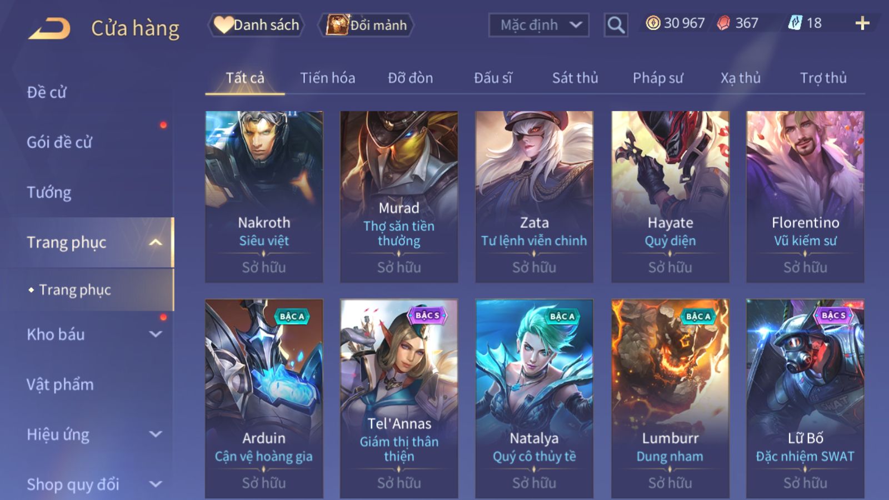889x500 pixels.
Task: Collapse the Trang phục sidebar section
Action: tap(156, 243)
